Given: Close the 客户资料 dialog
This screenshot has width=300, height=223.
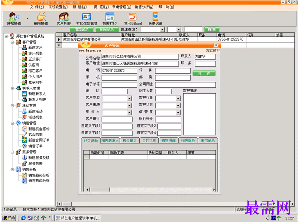Looking at the screenshot, I should (216, 45).
